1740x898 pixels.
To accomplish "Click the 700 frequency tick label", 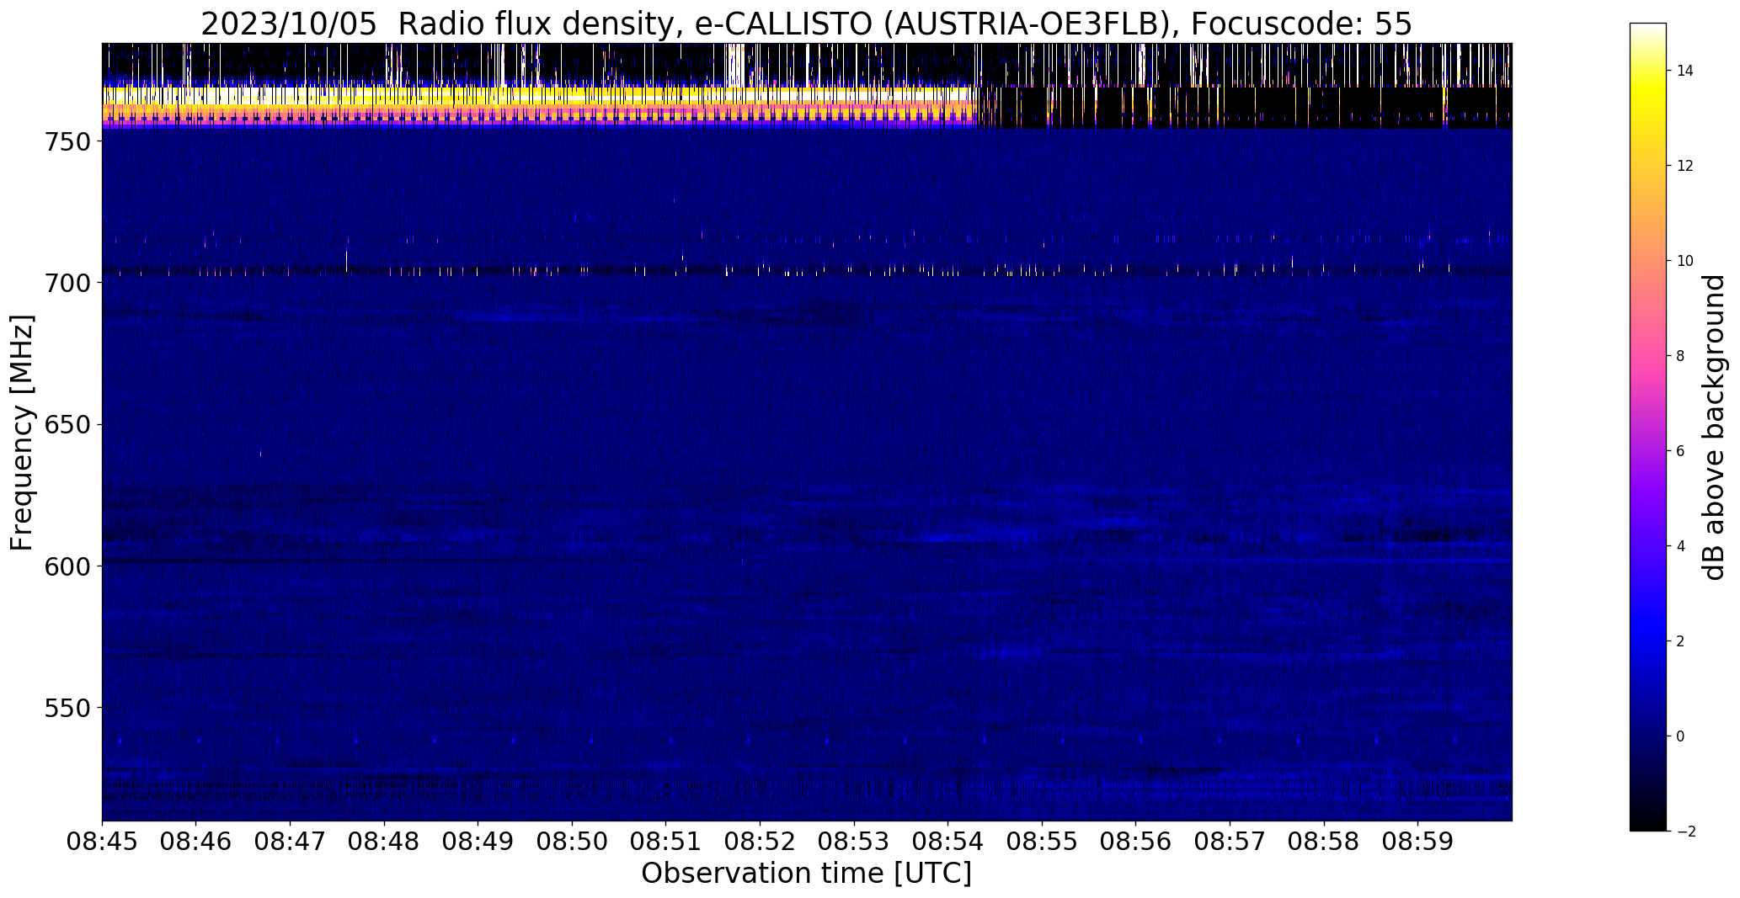I will click(x=67, y=283).
